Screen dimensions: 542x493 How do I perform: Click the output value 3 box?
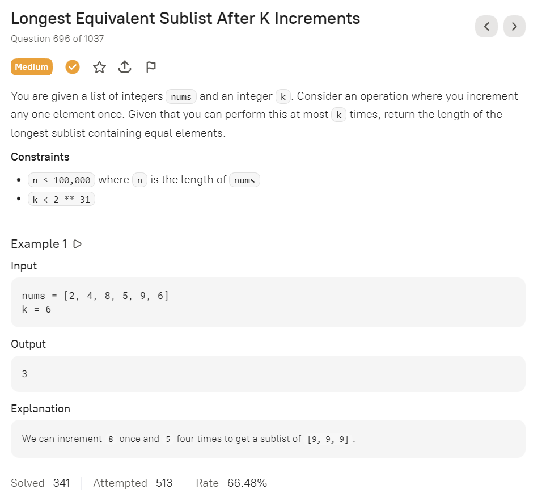[x=268, y=374]
